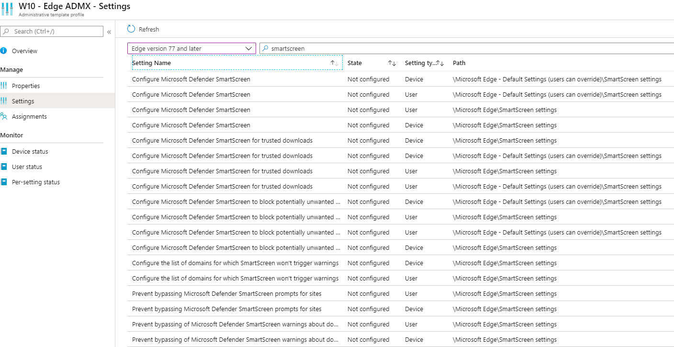Open the Edge version 77 and later dropdown
674x347 pixels.
pos(191,48)
